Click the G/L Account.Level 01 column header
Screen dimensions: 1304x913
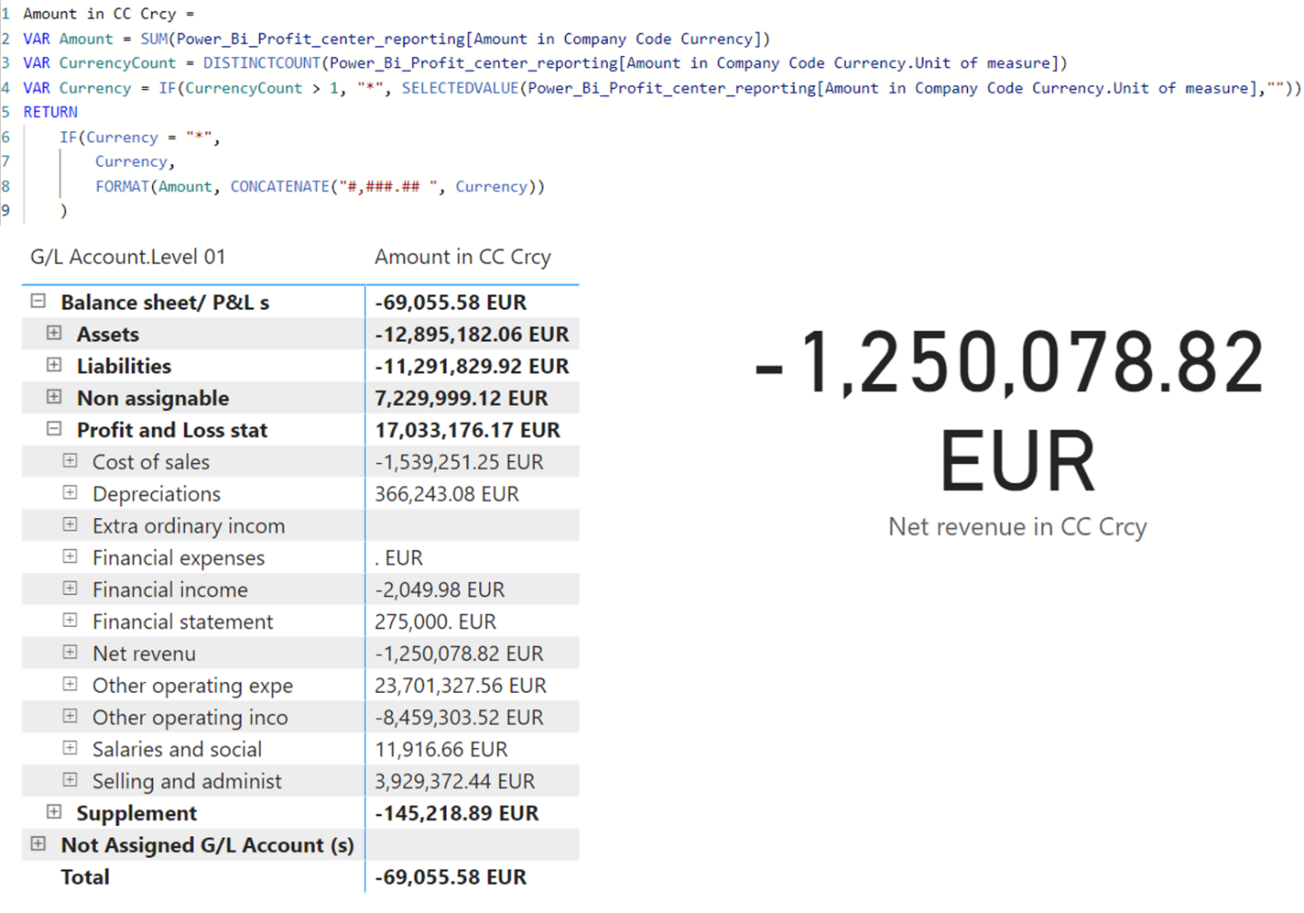(x=128, y=257)
